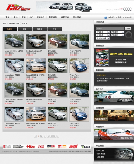Click the CAZ Buyer site logo
This screenshot has height=164, width=134.
click(18, 8)
